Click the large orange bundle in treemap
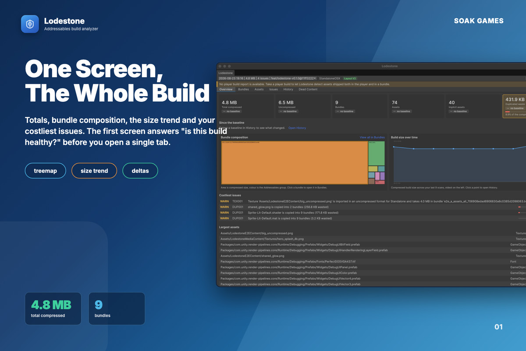526x351 pixels. 295,162
